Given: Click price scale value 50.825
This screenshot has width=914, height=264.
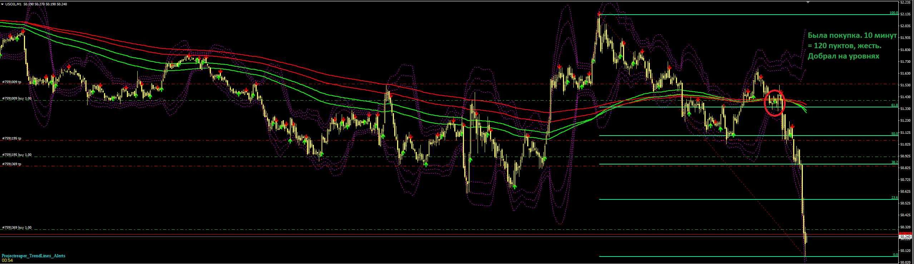Looking at the screenshot, I should pyautogui.click(x=905, y=168).
